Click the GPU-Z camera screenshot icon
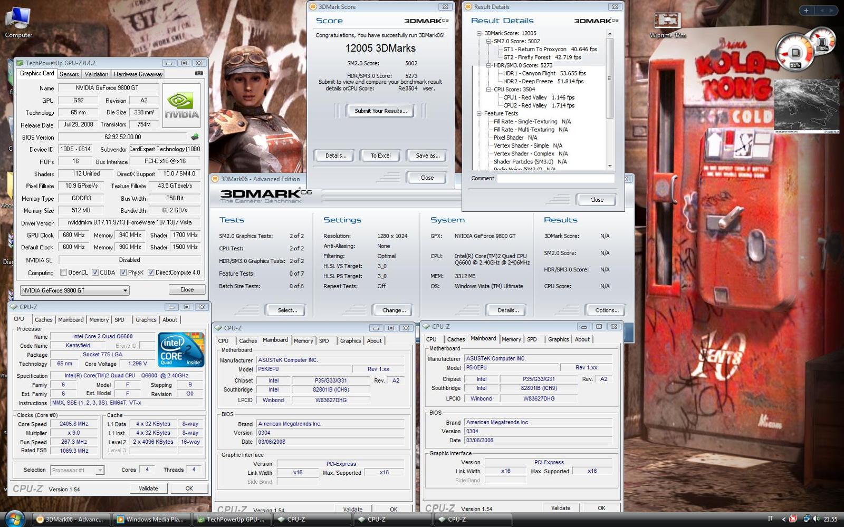The width and height of the screenshot is (844, 527). click(199, 73)
